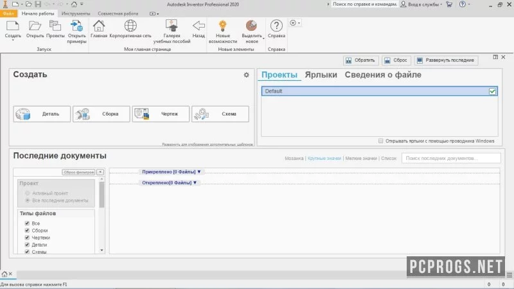Click the Inventor application logo icon
The image size is (514, 289).
tap(5, 4)
